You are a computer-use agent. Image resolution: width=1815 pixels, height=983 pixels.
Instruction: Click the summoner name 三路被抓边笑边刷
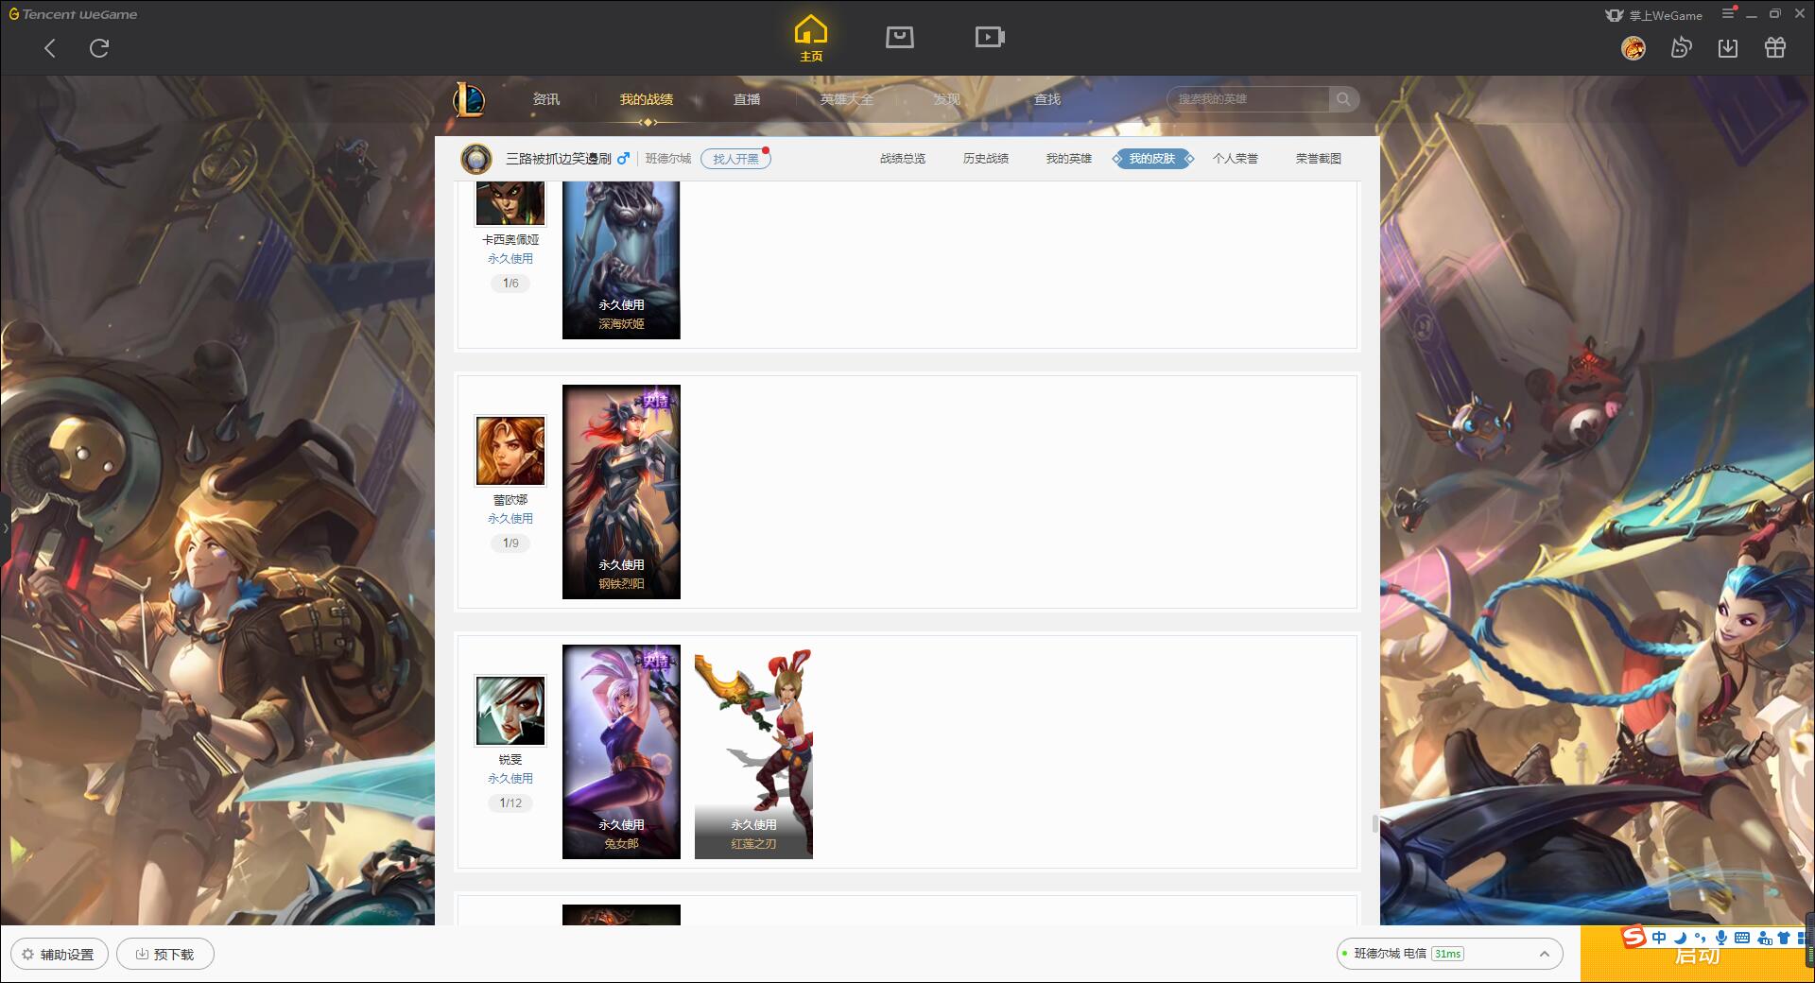(559, 159)
